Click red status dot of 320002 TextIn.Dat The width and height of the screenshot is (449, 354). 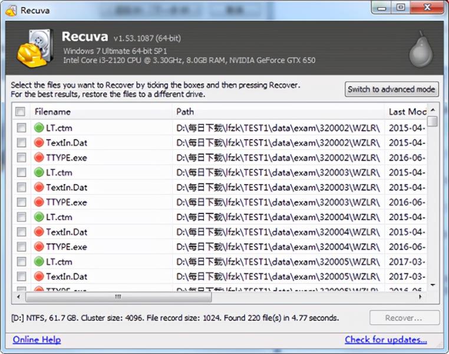(39, 143)
